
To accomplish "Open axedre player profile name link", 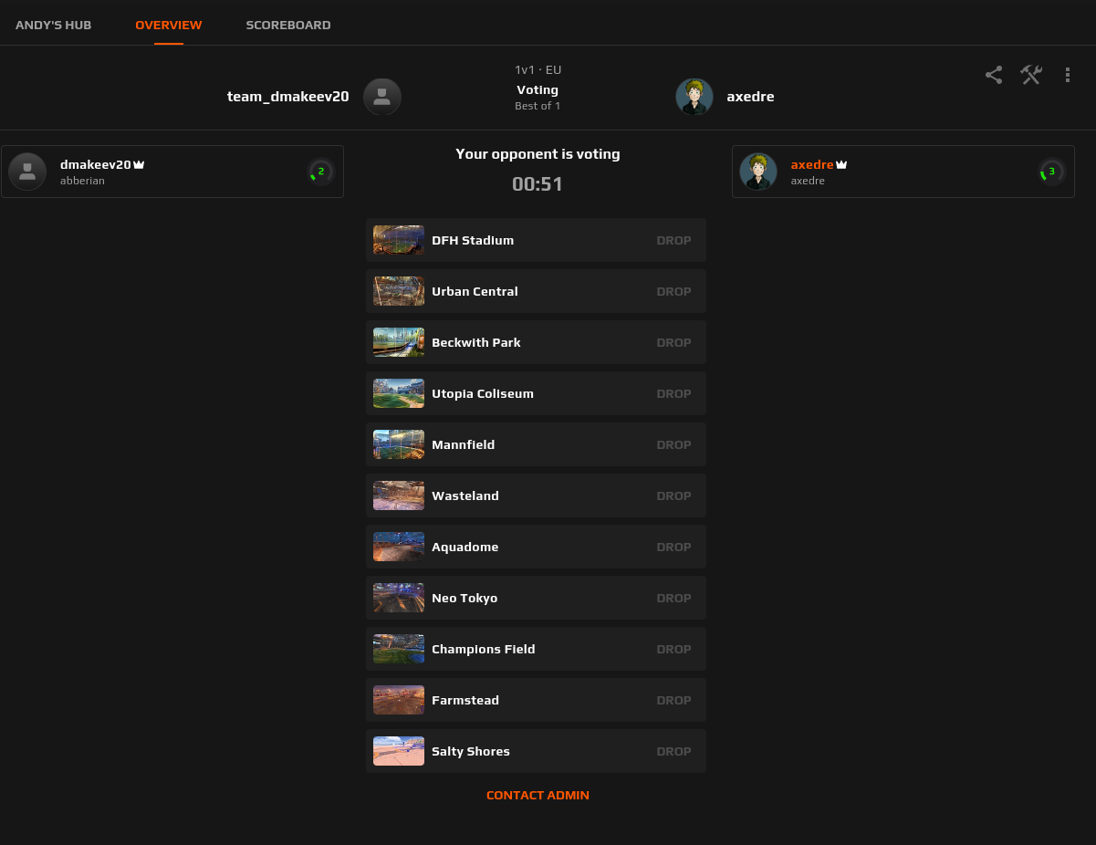I will point(812,165).
